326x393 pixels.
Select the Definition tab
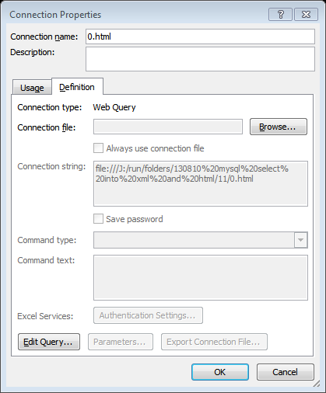pos(77,87)
